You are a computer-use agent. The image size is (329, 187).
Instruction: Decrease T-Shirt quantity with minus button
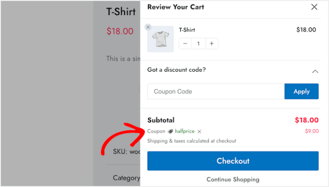click(185, 44)
